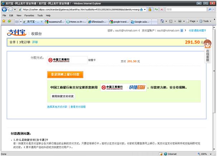Click the 查看支付流程 link

(78, 107)
